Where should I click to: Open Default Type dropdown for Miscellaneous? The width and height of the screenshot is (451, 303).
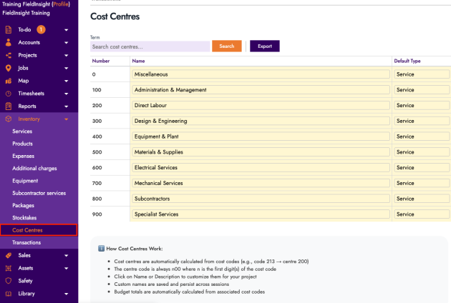[x=422, y=74]
